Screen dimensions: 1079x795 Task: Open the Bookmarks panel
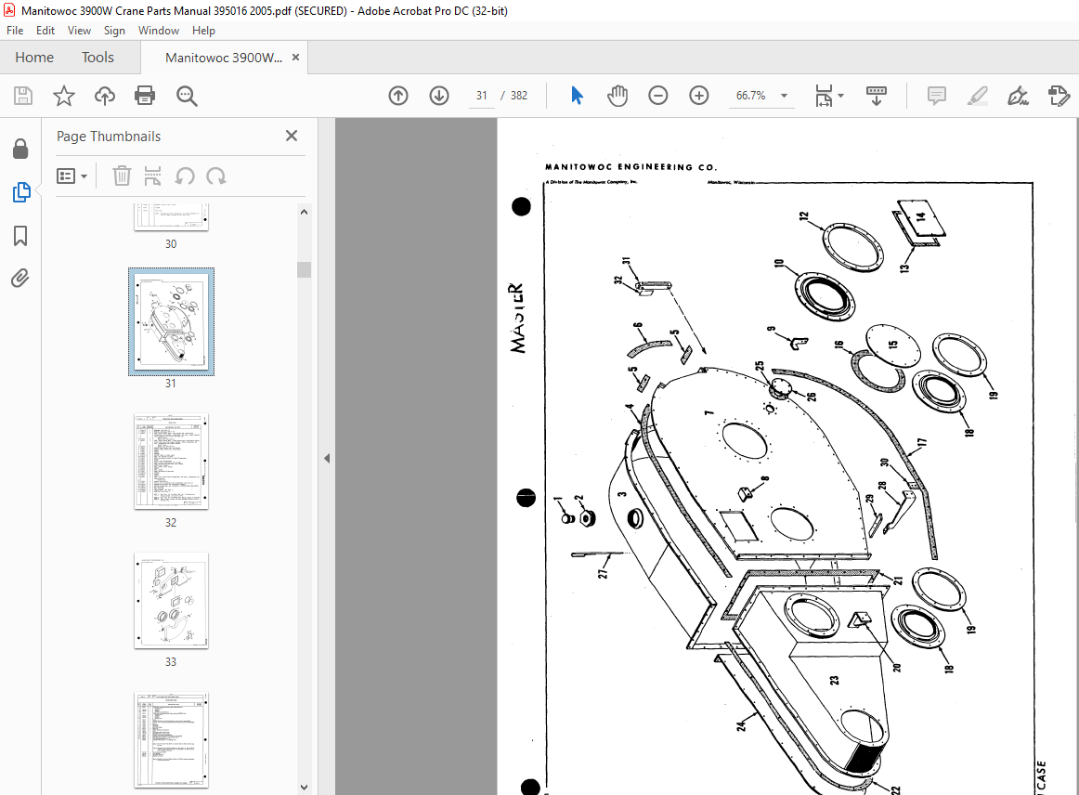click(20, 236)
